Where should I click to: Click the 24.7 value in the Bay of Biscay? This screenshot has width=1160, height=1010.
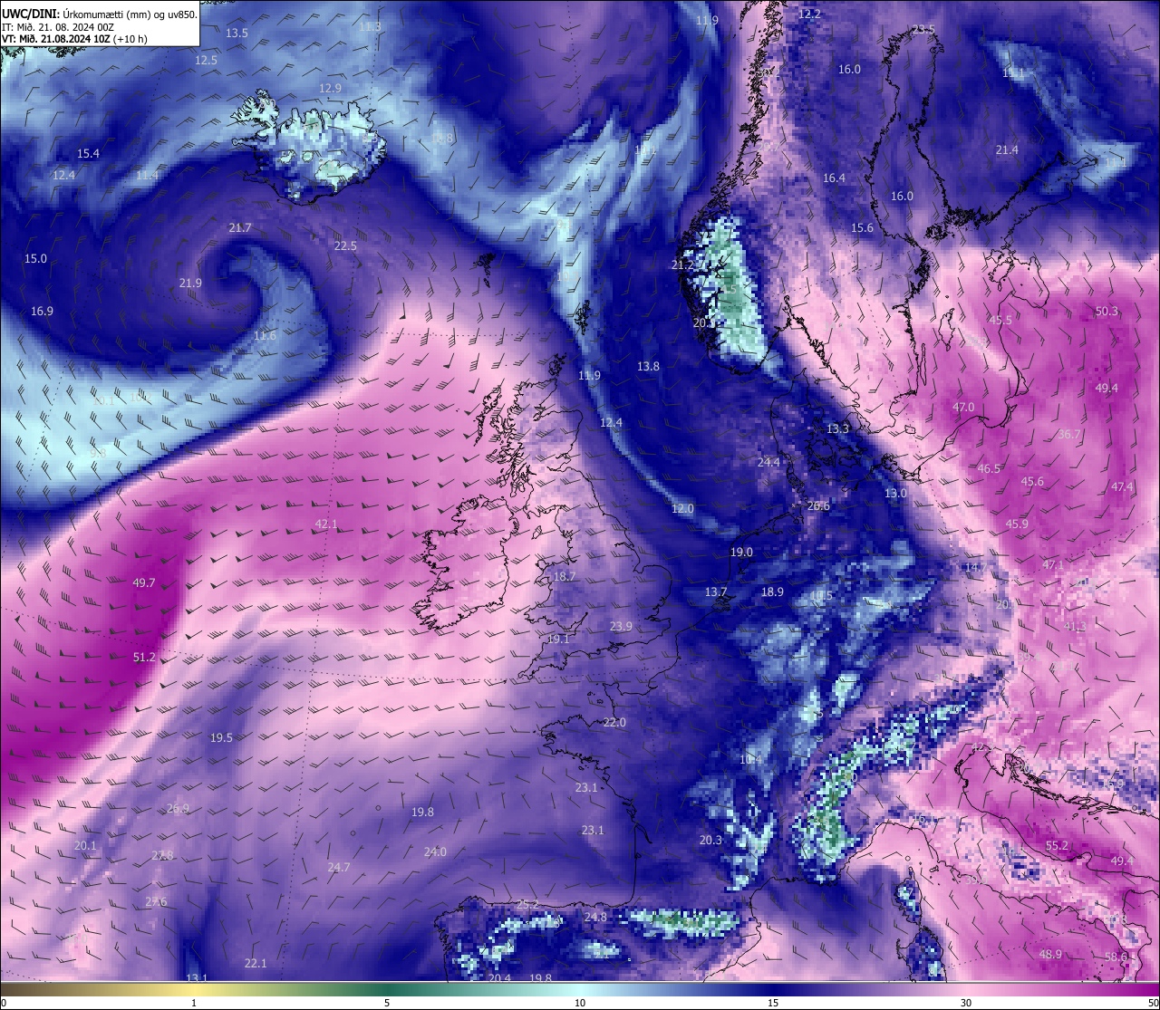[x=338, y=867]
